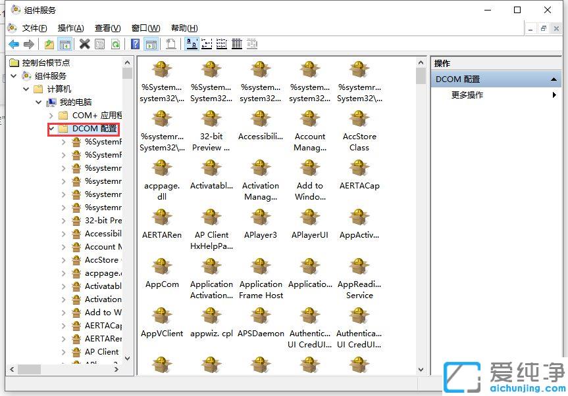Viewport: 568px width, 396px height.
Task: Click tree pane vertical scroll down arrow
Action: [x=127, y=359]
